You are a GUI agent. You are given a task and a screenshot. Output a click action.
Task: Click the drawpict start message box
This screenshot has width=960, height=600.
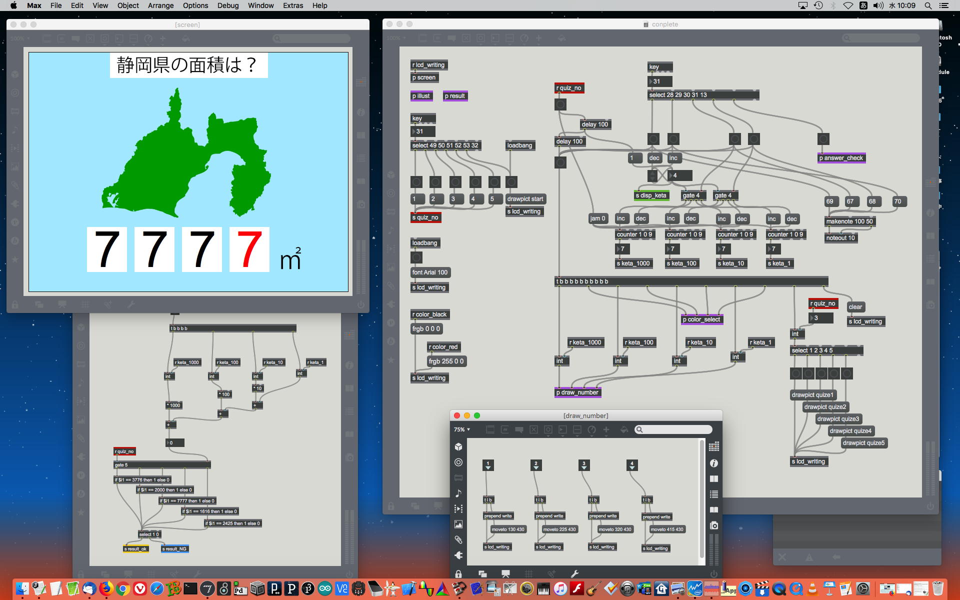525,199
